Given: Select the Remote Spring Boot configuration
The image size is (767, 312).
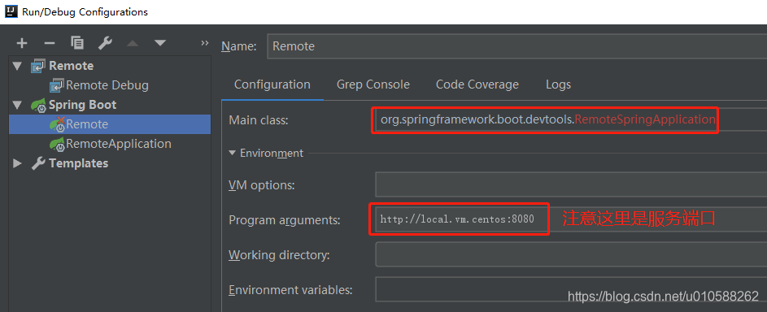Looking at the screenshot, I should tap(110, 124).
